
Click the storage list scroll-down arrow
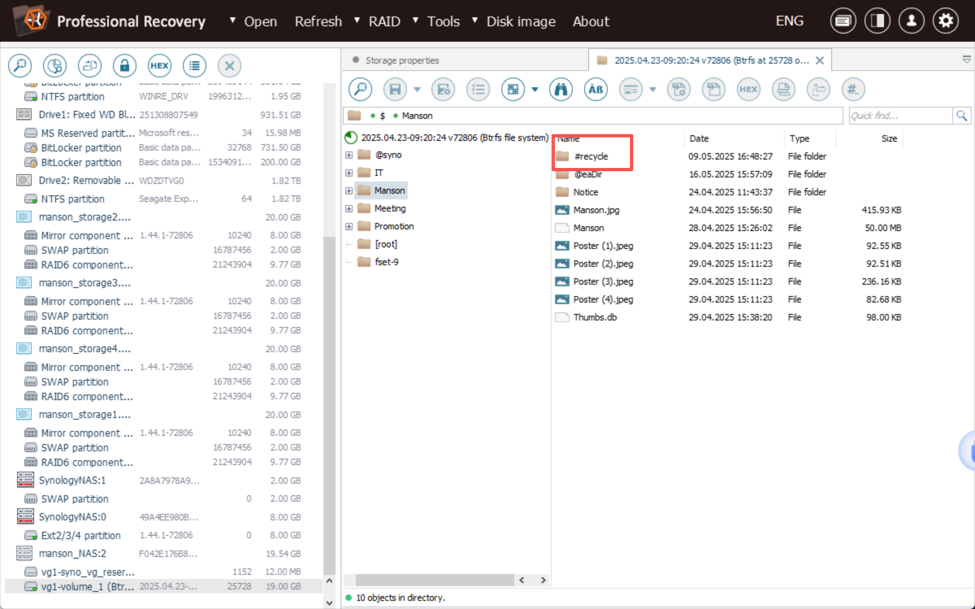329,602
